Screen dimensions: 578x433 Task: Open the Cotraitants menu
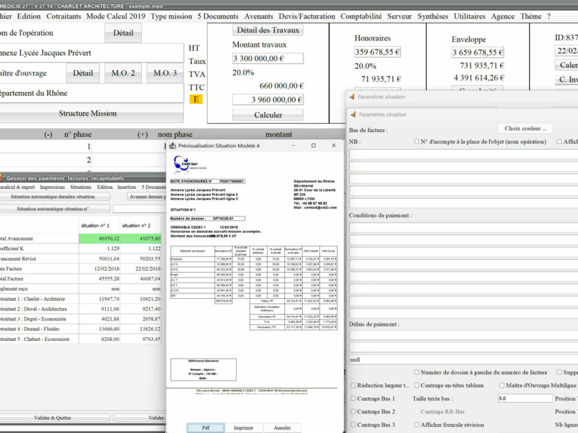pyautogui.click(x=63, y=16)
